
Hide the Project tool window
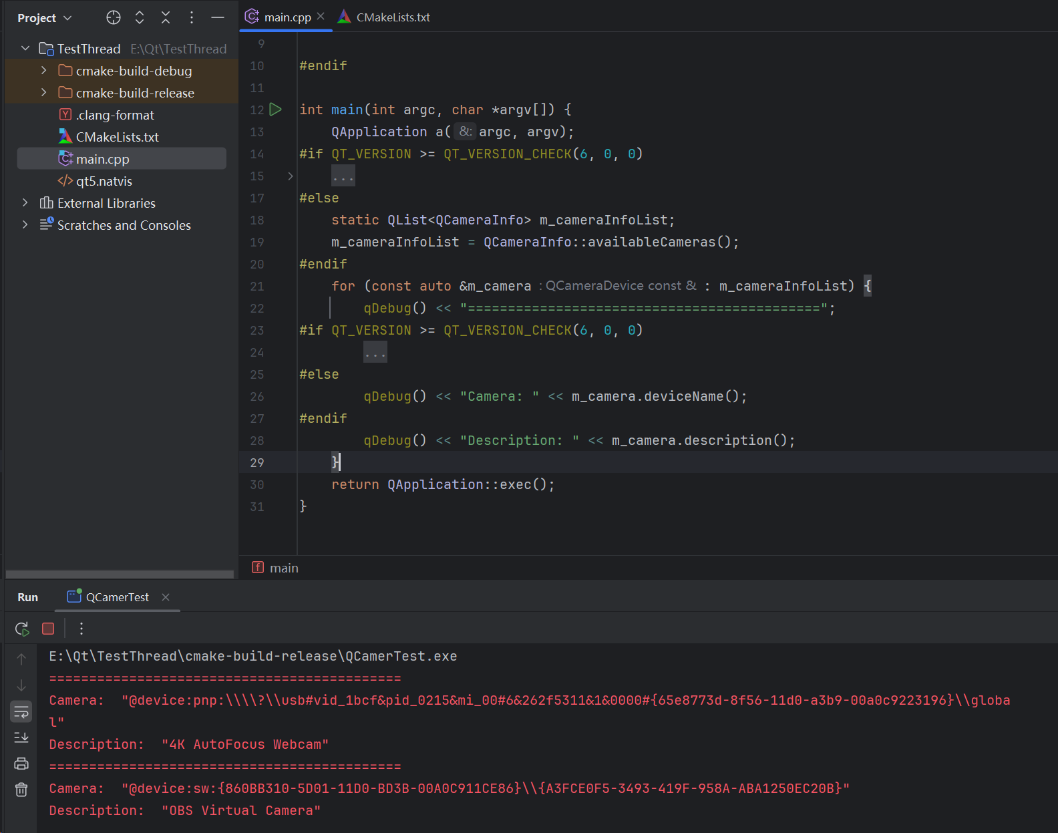218,18
